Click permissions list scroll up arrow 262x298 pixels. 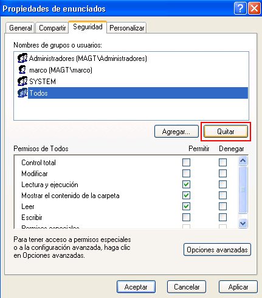click(x=243, y=161)
